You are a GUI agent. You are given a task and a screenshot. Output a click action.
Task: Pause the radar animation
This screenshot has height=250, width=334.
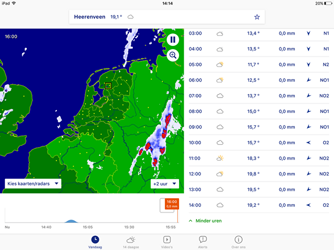point(173,40)
